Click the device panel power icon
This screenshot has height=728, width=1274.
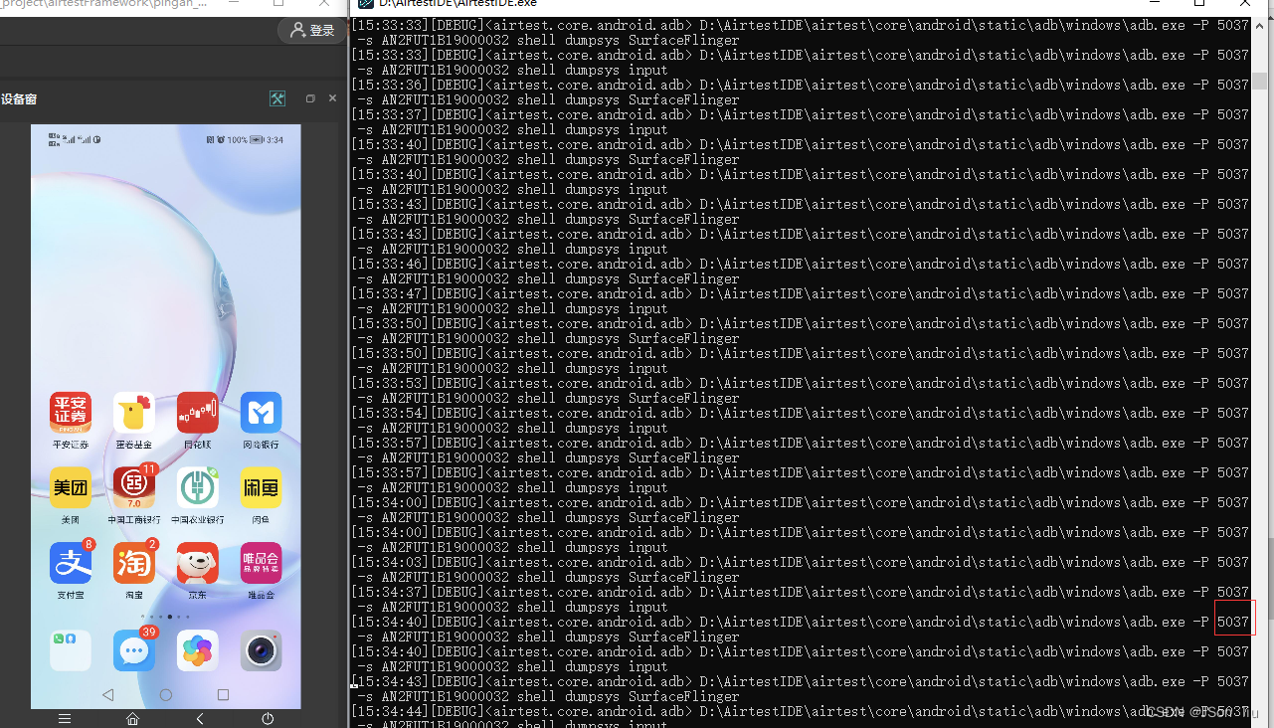click(268, 718)
